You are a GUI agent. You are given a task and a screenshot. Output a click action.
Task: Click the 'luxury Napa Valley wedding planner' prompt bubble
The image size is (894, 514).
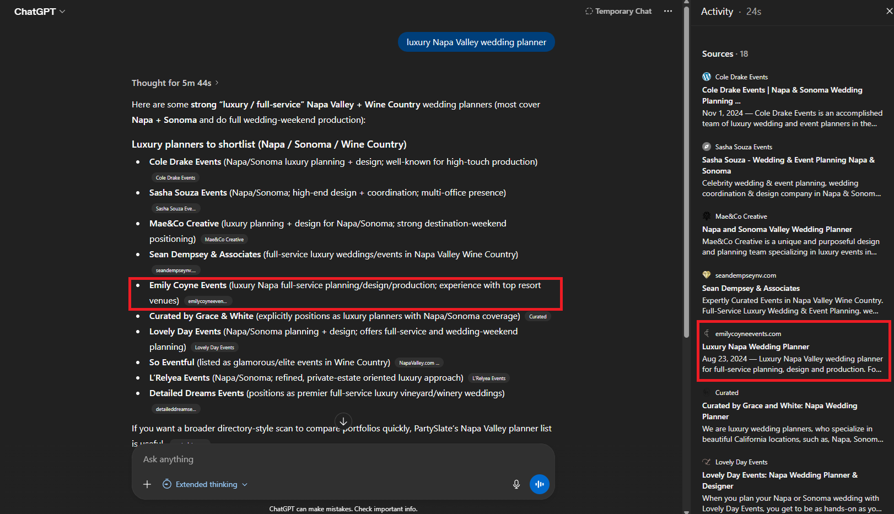click(476, 42)
